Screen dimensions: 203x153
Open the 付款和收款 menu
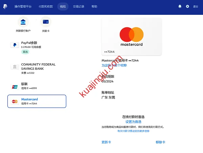[46, 6]
